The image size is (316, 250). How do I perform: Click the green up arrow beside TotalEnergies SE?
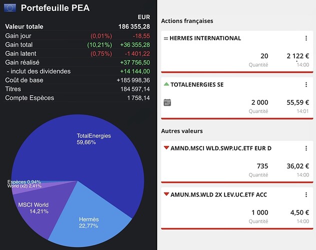point(166,84)
